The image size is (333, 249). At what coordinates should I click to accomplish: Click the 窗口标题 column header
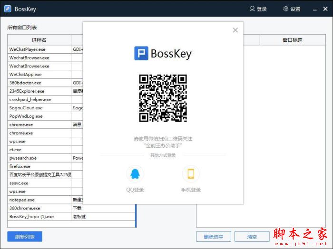pos(293,40)
